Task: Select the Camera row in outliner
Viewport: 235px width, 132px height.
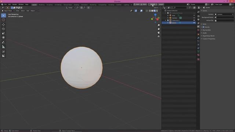Action: coord(179,18)
